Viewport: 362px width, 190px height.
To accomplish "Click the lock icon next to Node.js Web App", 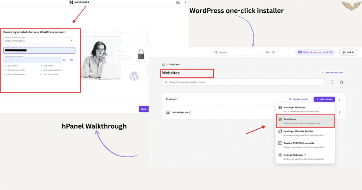I will 305,155.
